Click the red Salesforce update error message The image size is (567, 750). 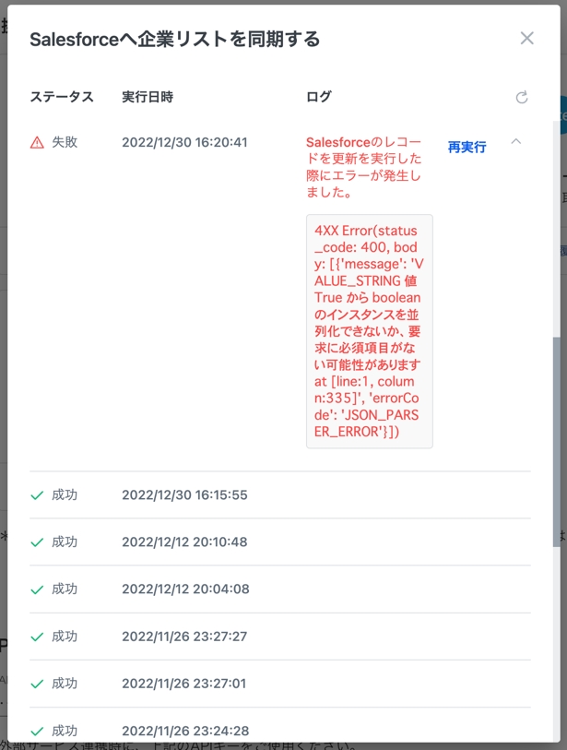point(364,168)
